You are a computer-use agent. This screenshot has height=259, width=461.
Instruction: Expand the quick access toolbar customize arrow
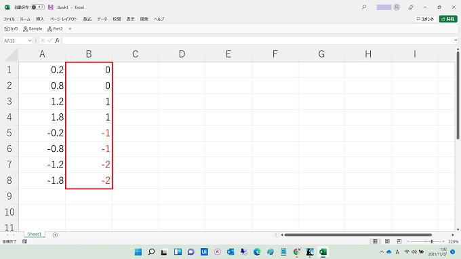click(x=70, y=28)
